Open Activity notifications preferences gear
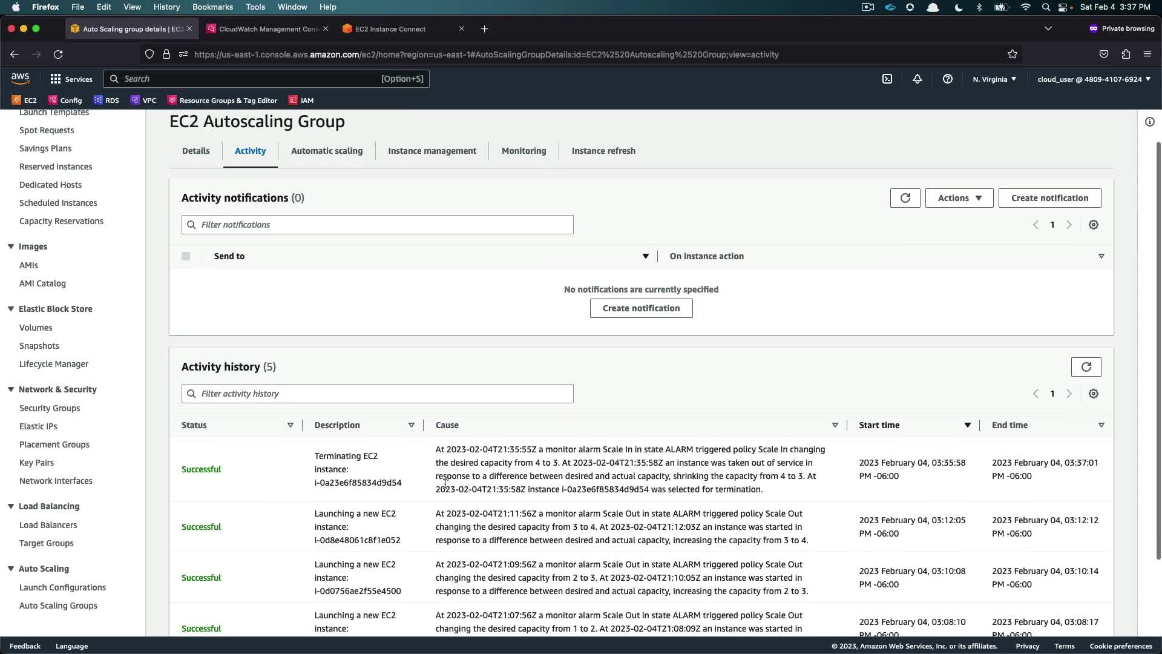Screen dimensions: 1162x654 (x=1093, y=225)
